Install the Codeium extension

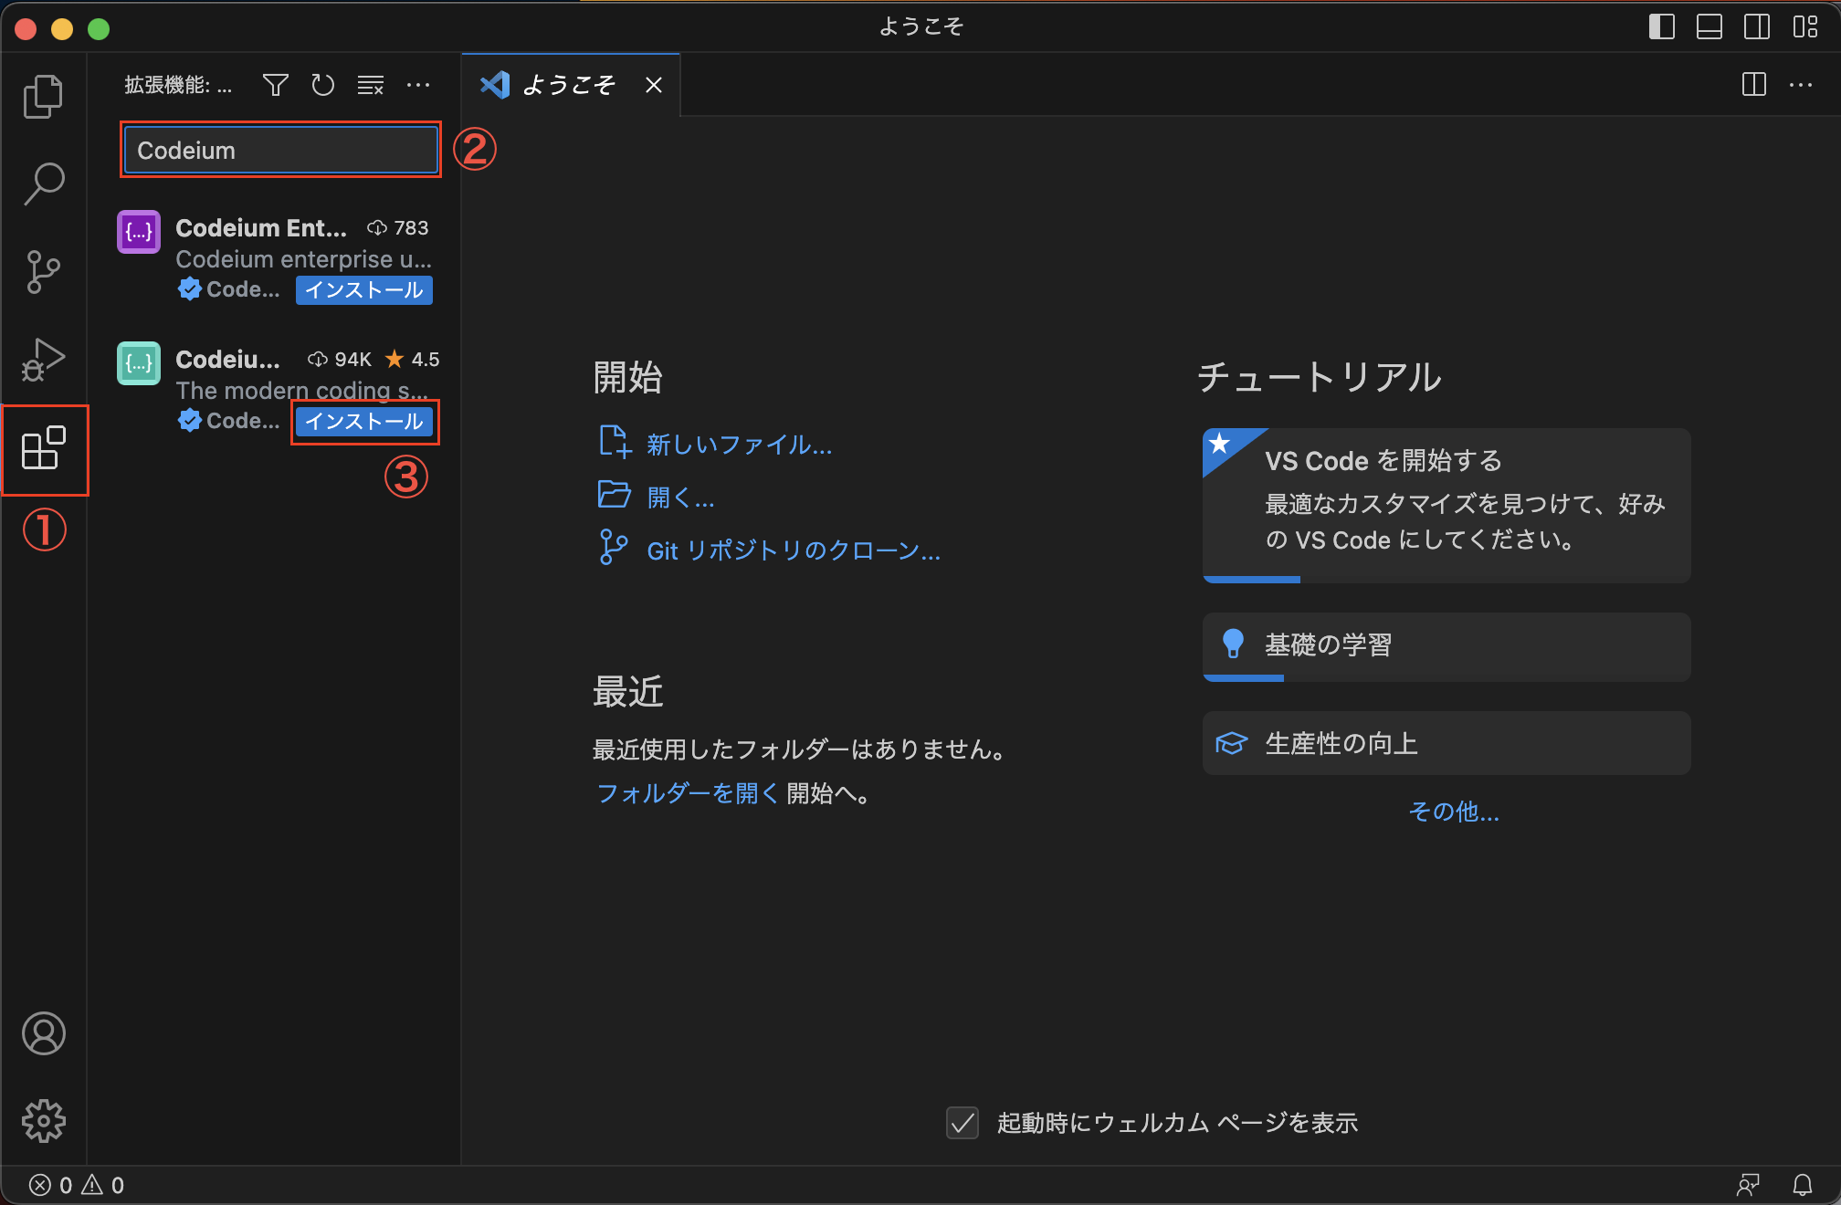click(x=364, y=422)
